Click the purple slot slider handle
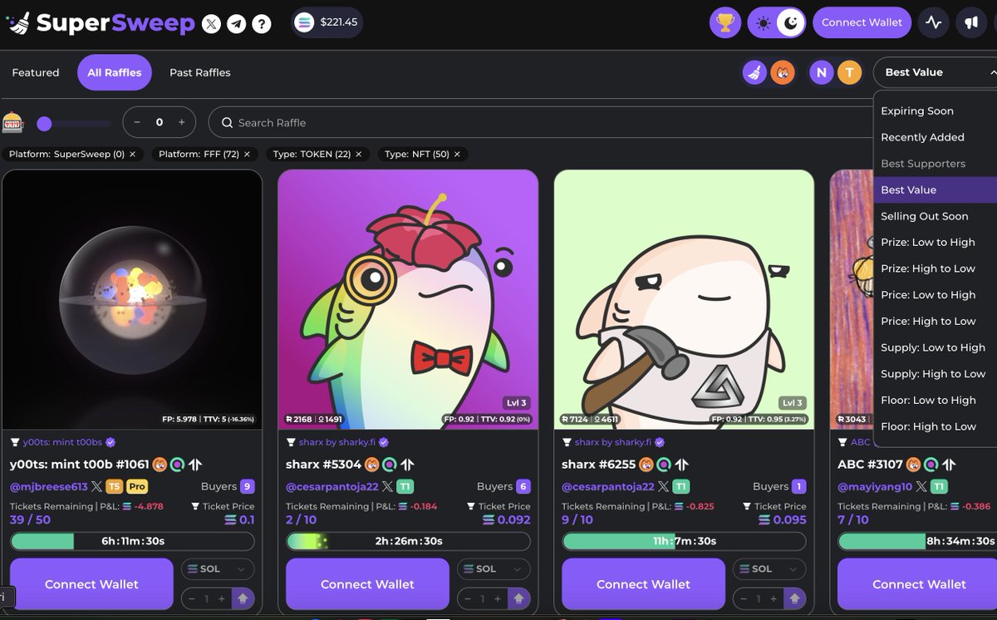This screenshot has width=997, height=620. point(44,123)
